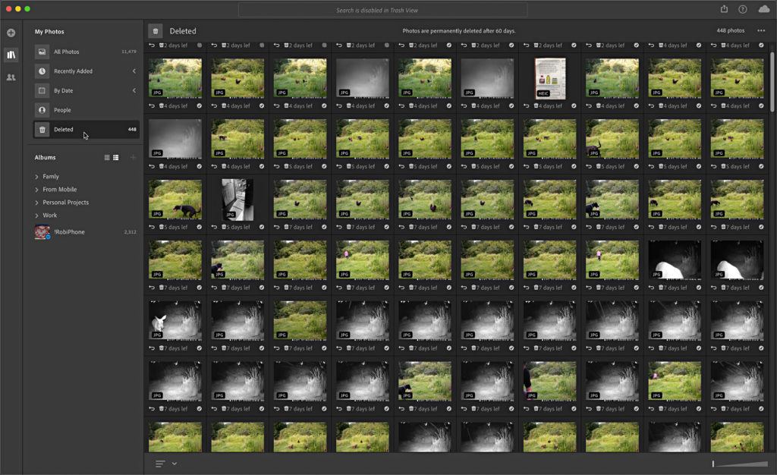Expand the Work album folder
This screenshot has width=777, height=475.
(36, 215)
